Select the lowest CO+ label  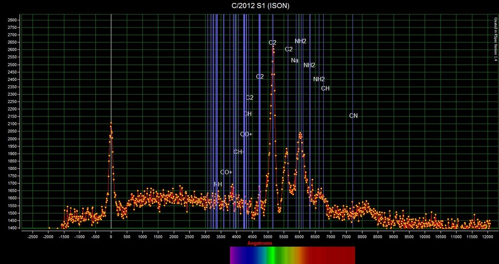pyautogui.click(x=226, y=172)
